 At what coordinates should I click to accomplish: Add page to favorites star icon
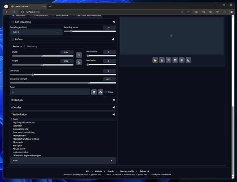pos(188,12)
